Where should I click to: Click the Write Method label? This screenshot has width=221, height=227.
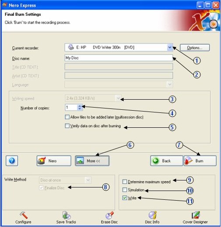(15, 180)
